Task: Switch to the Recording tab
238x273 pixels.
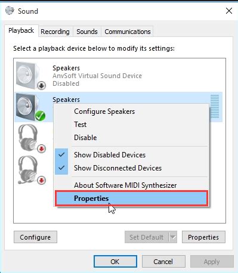Action: pos(55,32)
